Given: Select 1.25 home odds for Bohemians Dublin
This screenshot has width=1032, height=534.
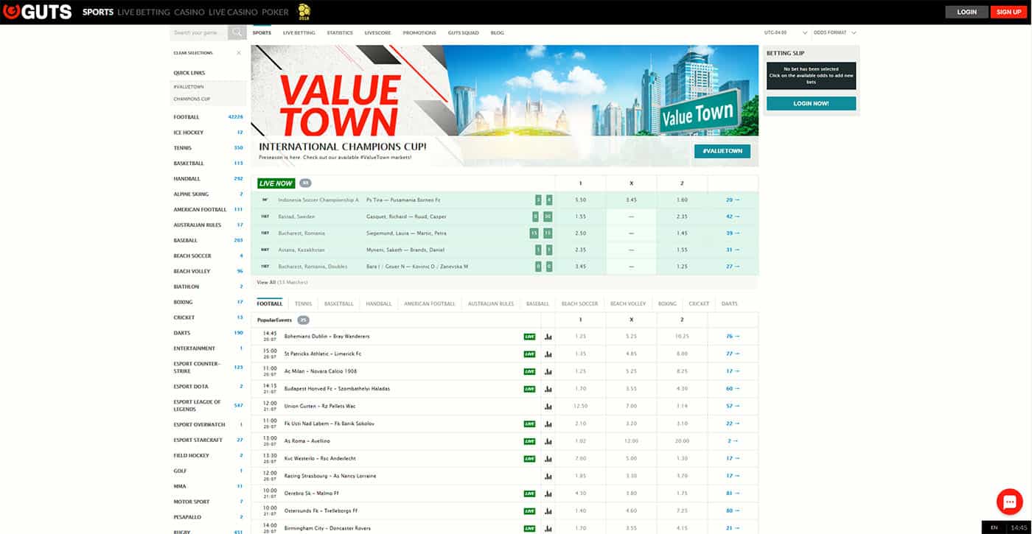Looking at the screenshot, I should [580, 337].
